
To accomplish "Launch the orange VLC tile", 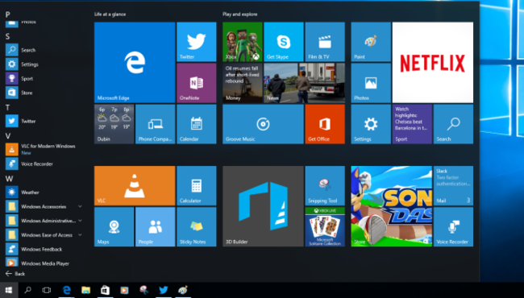I will click(135, 185).
